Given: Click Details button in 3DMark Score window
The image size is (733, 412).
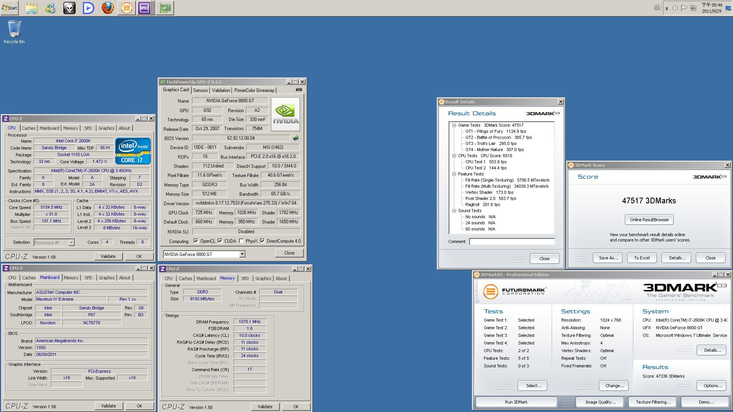Looking at the screenshot, I should (677, 258).
